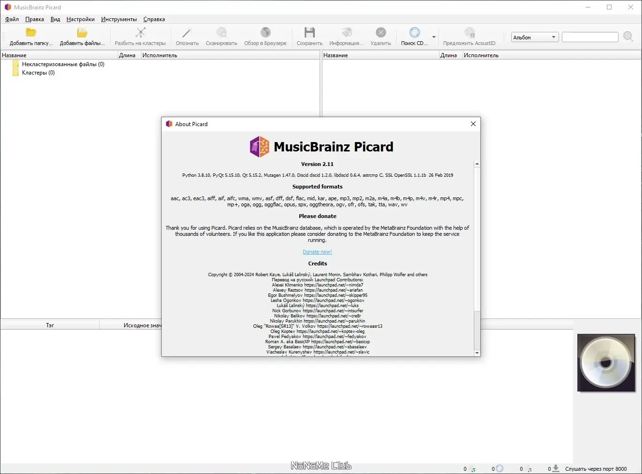The width and height of the screenshot is (642, 474).
Task: Open the Browser Lookup (Обзор в Браузере) tool
Action: pyautogui.click(x=265, y=32)
